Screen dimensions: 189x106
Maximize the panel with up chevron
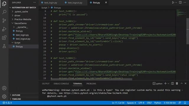pyautogui.click(x=182, y=84)
